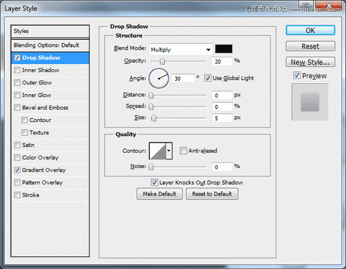Enable Anti-aliased checkbox
This screenshot has height=269, width=346.
tap(183, 151)
